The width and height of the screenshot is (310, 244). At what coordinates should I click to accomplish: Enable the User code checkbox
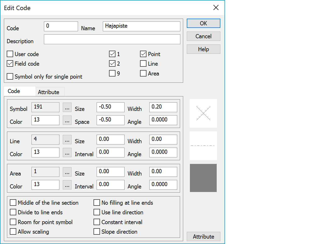[10, 54]
